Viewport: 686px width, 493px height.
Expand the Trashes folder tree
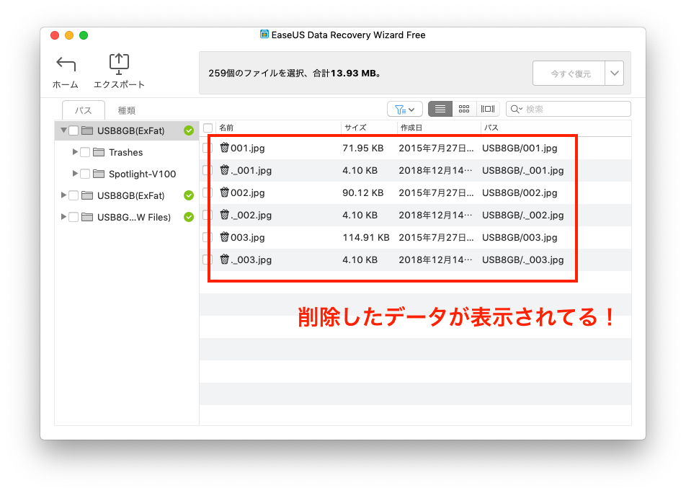coord(75,152)
